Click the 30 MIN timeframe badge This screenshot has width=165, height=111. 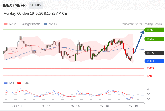point(36,5)
